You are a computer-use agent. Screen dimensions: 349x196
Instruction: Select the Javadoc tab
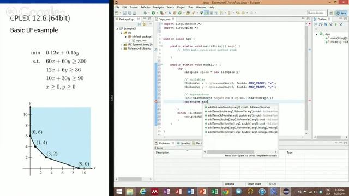[184, 143]
